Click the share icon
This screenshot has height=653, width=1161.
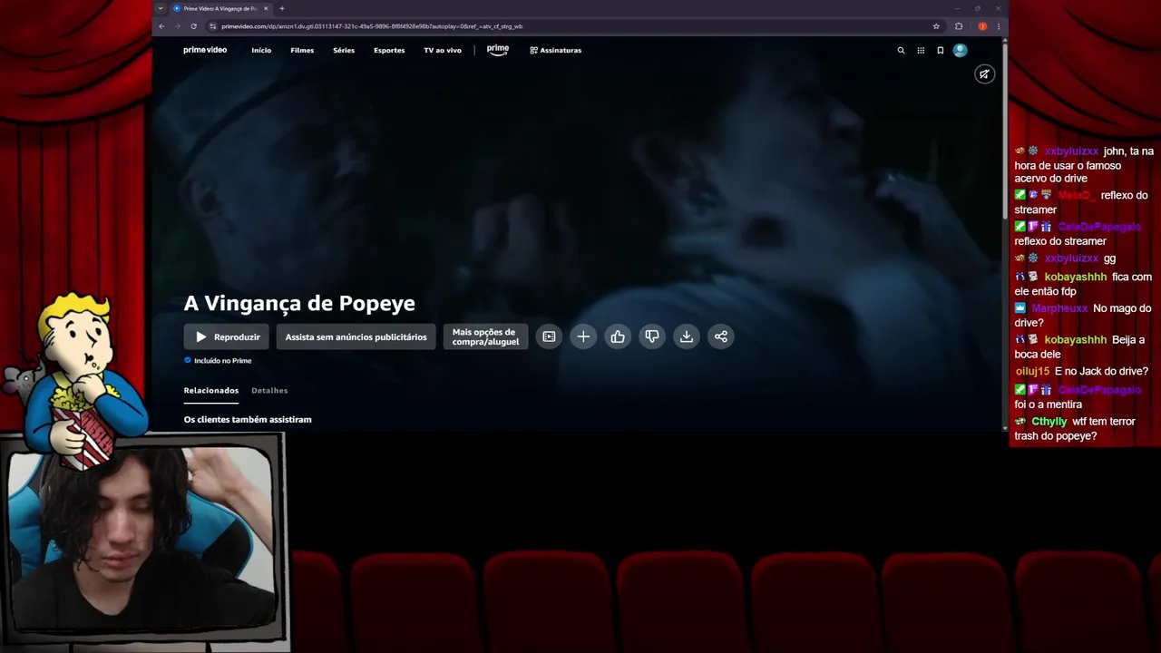[721, 336]
